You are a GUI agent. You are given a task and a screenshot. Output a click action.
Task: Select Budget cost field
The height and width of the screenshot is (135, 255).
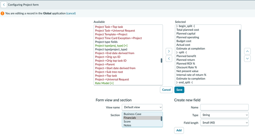pyautogui.click(x=184, y=41)
